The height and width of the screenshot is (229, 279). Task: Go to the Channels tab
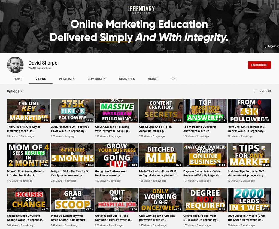[x=127, y=79]
